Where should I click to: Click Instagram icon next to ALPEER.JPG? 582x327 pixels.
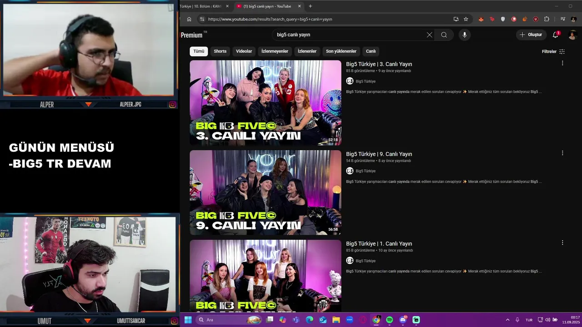pos(173,104)
